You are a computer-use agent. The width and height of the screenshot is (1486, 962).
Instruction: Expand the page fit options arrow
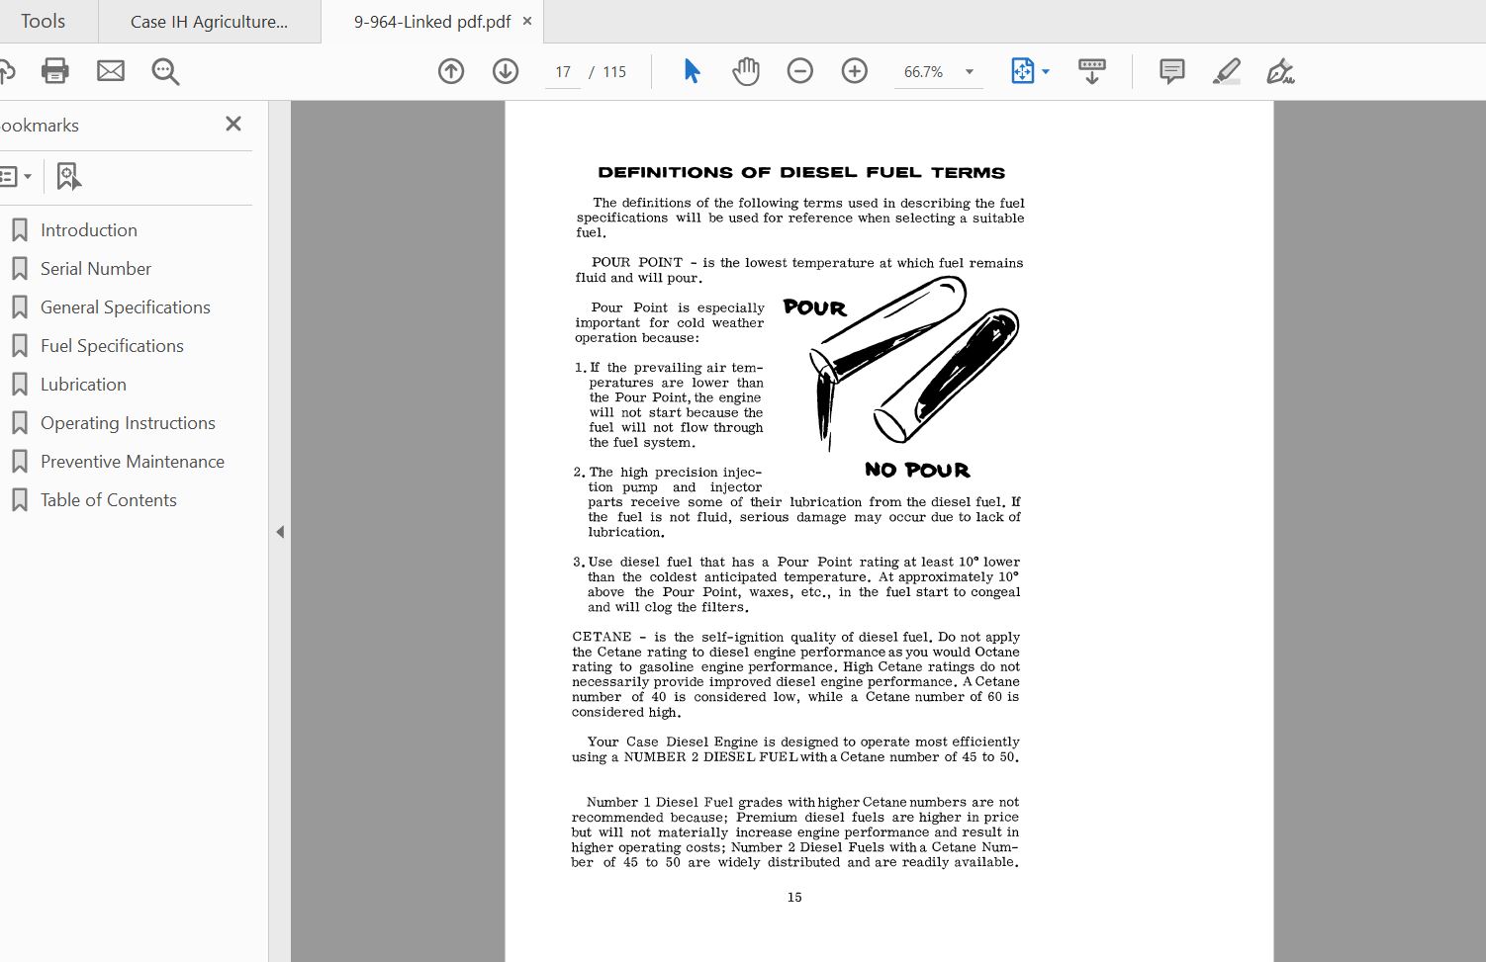[1046, 72]
